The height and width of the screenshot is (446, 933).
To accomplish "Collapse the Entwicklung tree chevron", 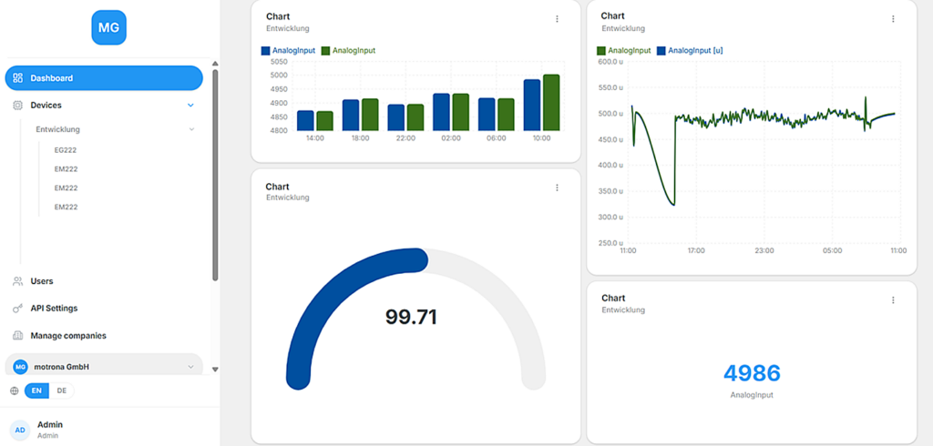I will 191,129.
